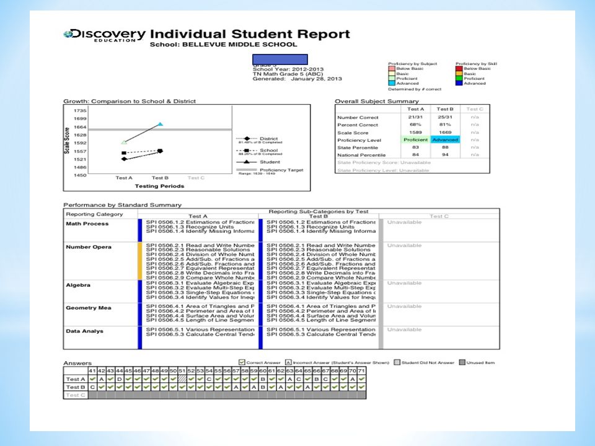
Task: Click the 94 National Percentile value
Action: (x=445, y=155)
